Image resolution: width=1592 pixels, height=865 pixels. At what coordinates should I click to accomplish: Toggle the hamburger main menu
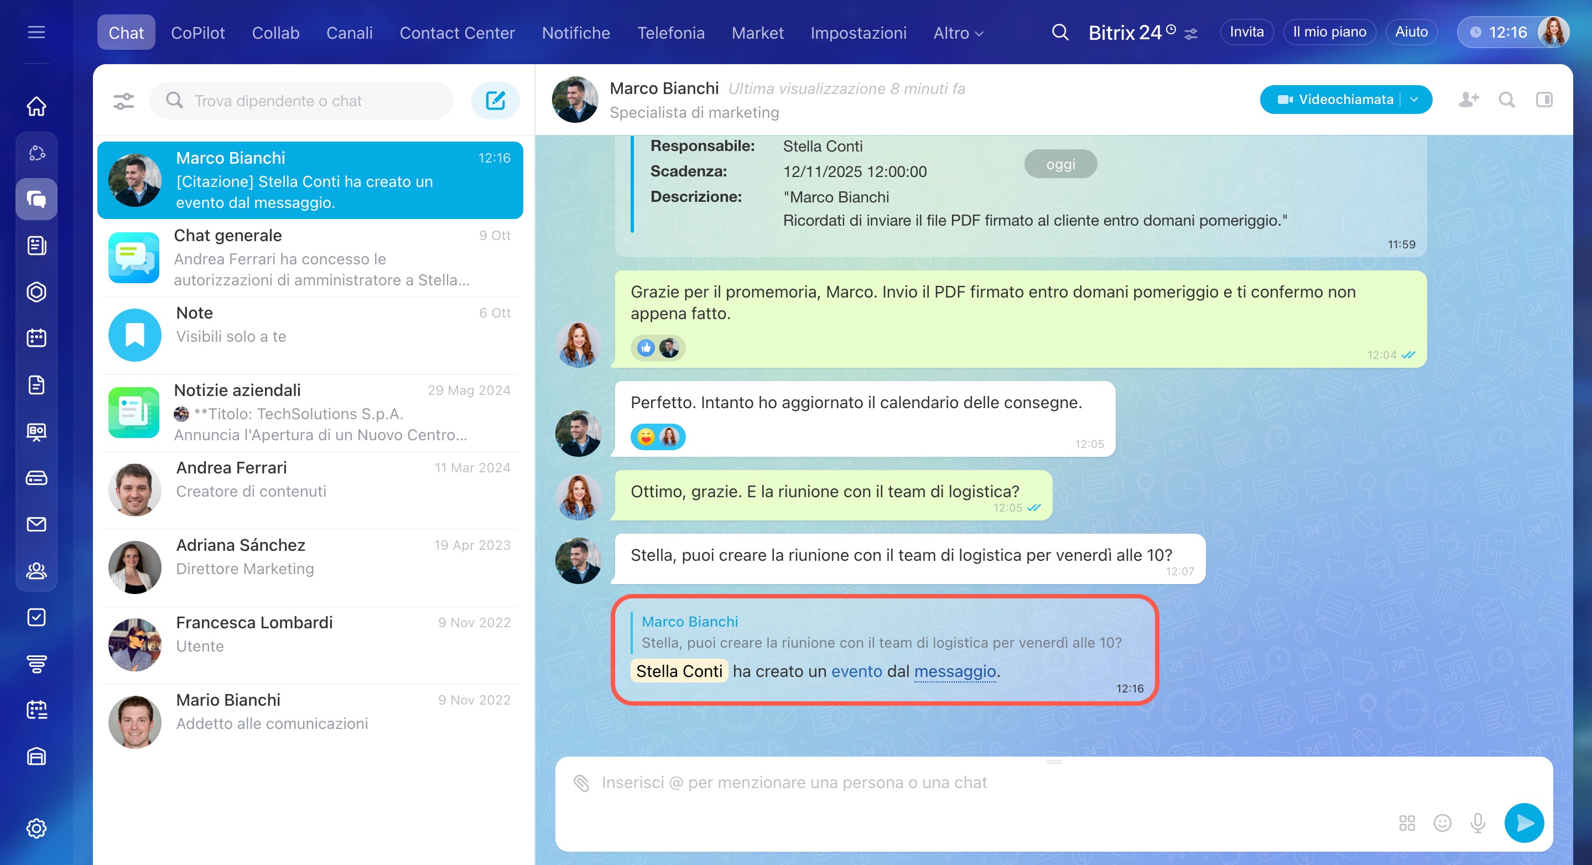pos(37,32)
